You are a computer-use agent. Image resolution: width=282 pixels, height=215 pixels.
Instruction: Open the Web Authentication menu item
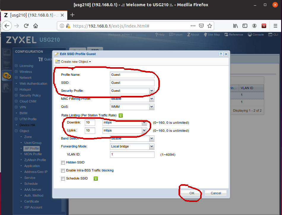tap(33, 84)
